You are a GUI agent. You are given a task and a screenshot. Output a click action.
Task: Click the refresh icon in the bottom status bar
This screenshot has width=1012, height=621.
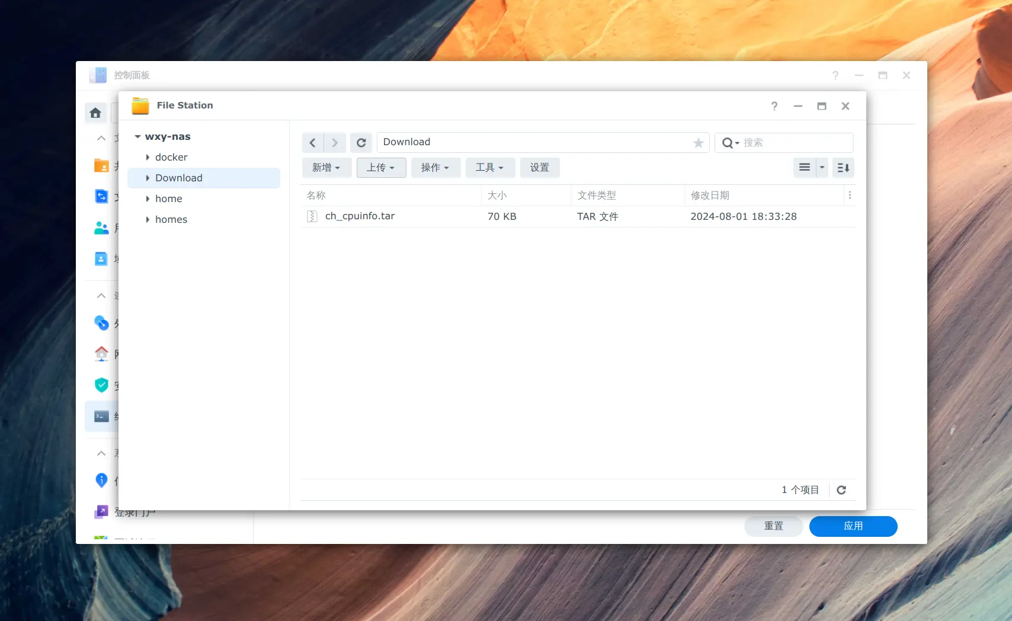841,490
